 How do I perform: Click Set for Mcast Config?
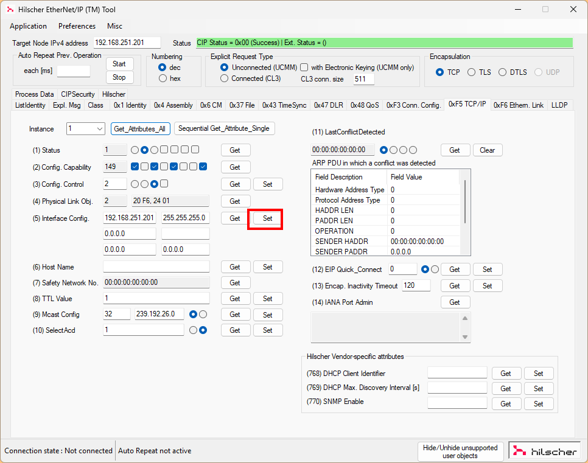click(267, 315)
